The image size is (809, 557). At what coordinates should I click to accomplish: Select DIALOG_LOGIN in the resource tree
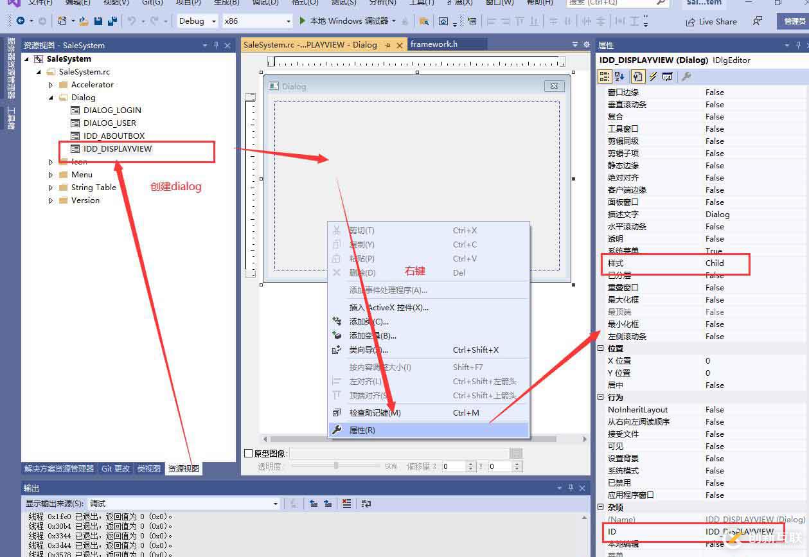click(112, 111)
